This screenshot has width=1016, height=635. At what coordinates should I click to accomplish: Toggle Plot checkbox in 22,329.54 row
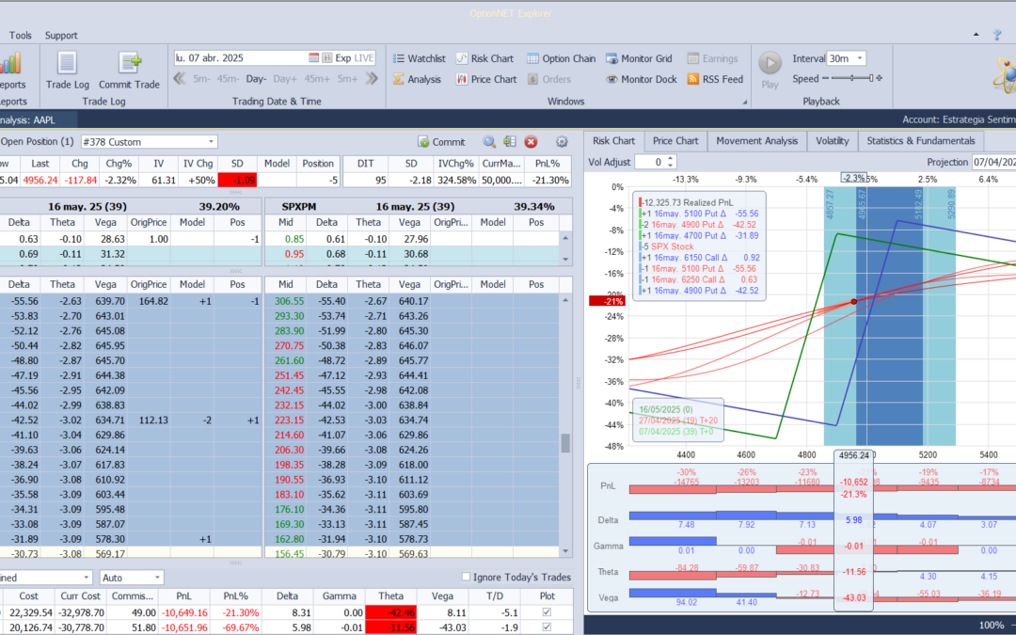coord(547,612)
